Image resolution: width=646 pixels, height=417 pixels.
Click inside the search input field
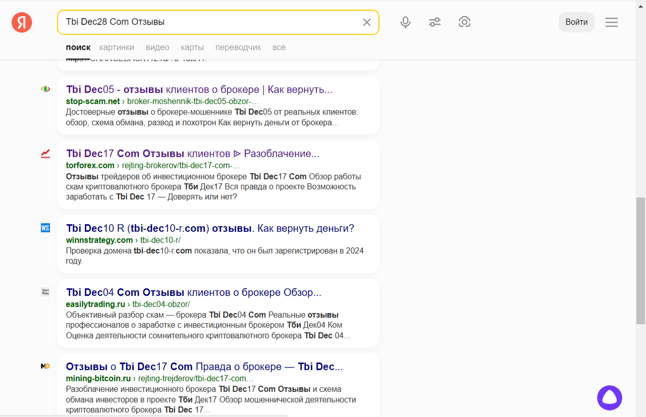209,22
